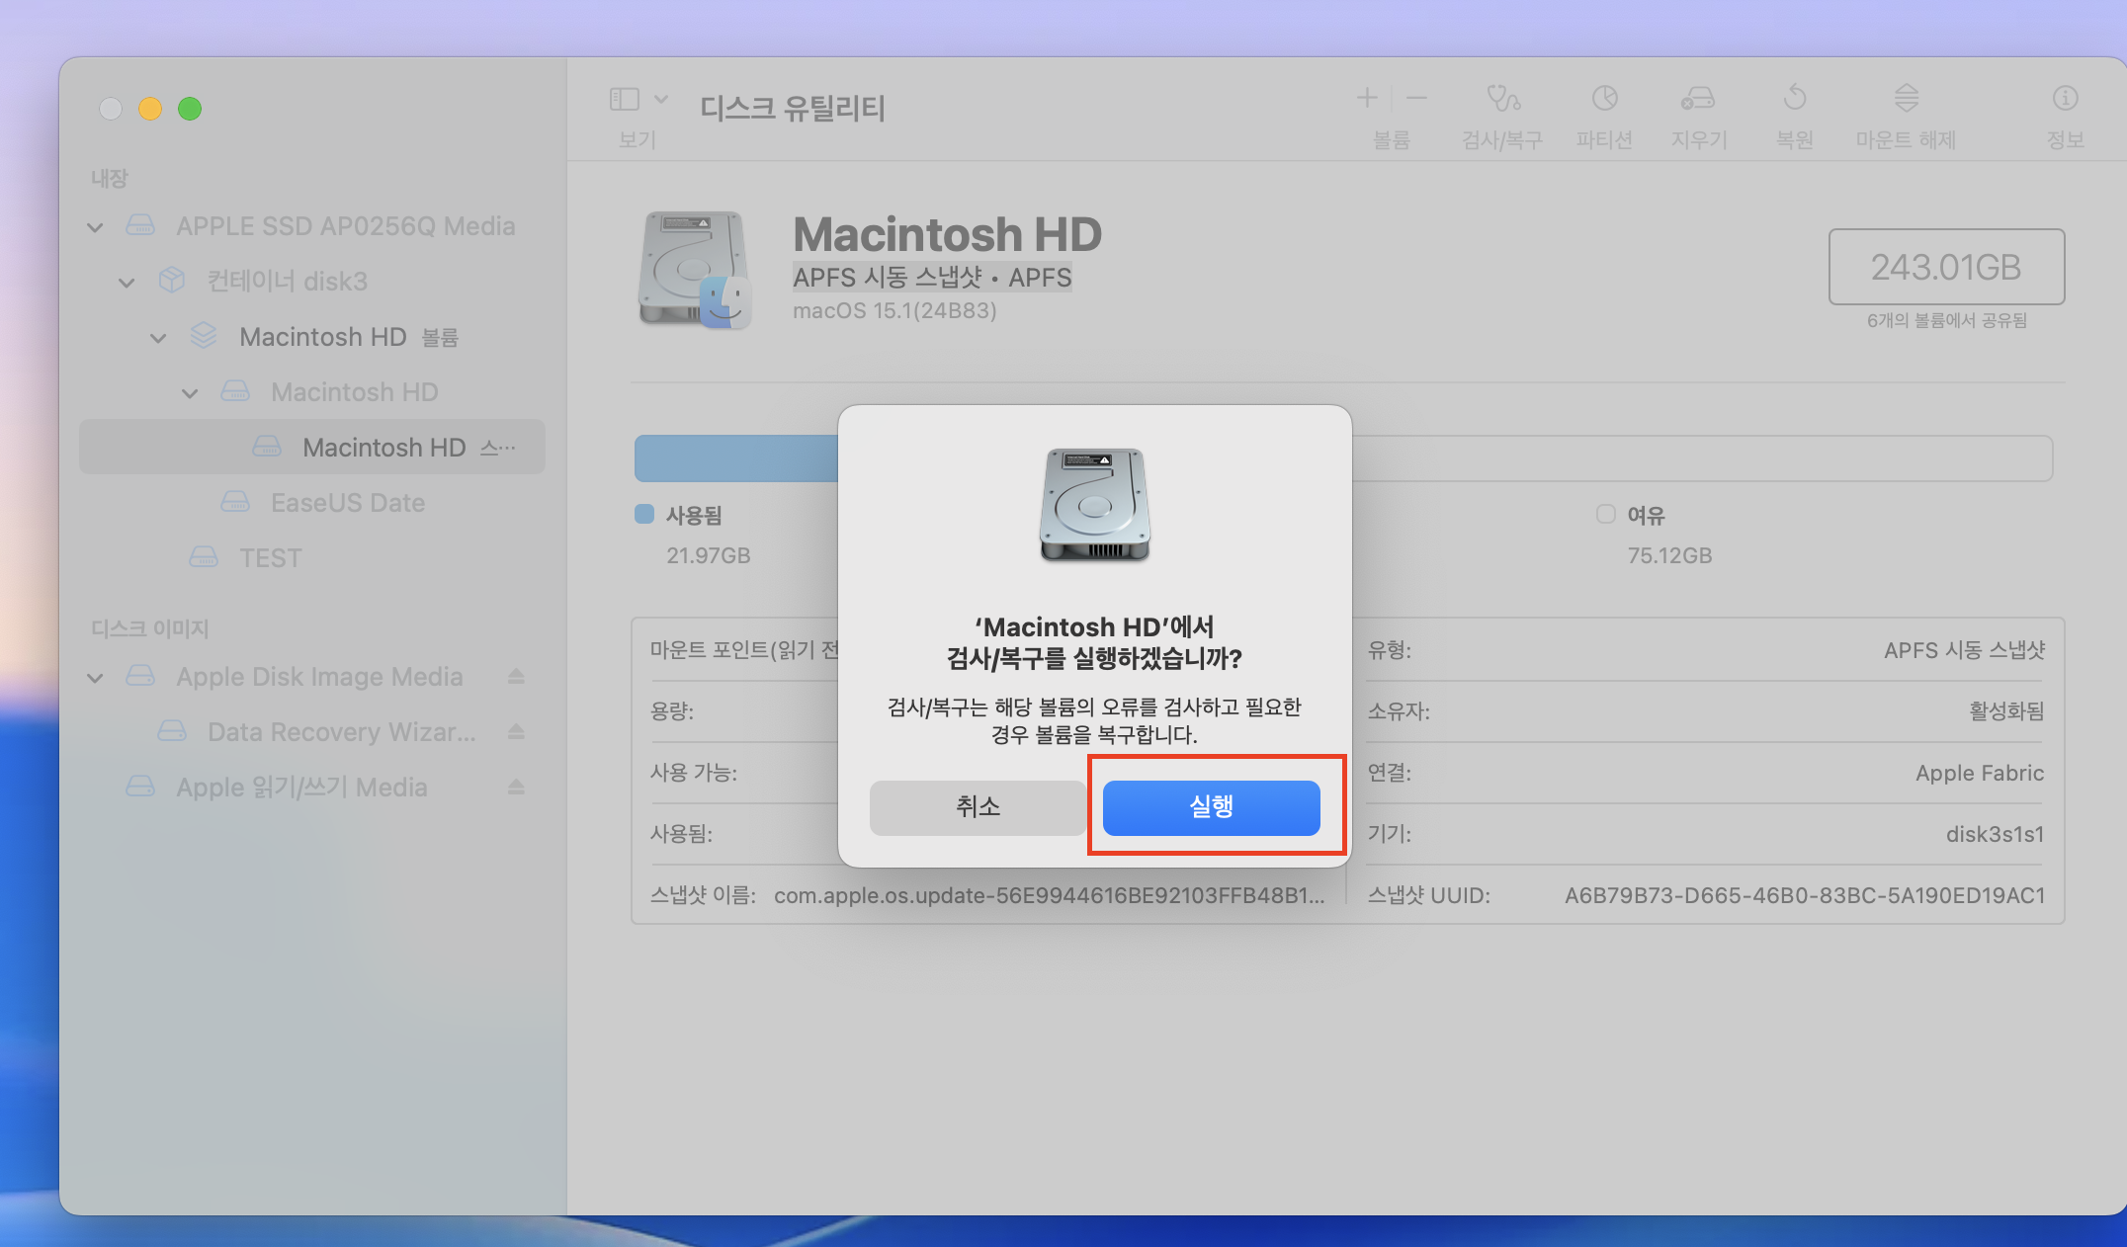This screenshot has height=1247, width=2127.
Task: Click the EaseUS Date volume icon
Action: [235, 502]
